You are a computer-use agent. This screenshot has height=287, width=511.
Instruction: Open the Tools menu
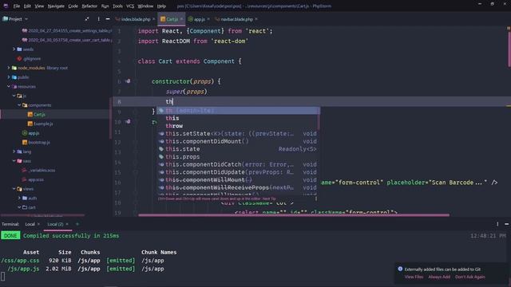[x=117, y=6]
